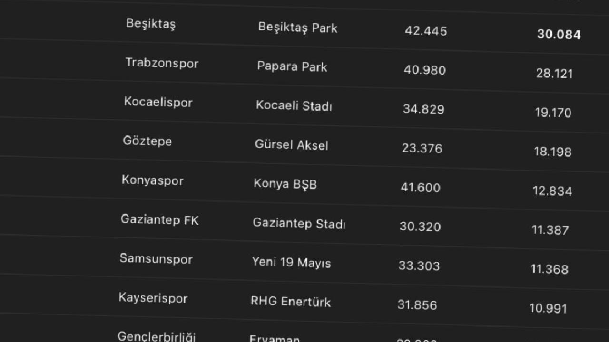Open the Gaziantep FK team entry
The height and width of the screenshot is (342, 609).
(x=159, y=220)
